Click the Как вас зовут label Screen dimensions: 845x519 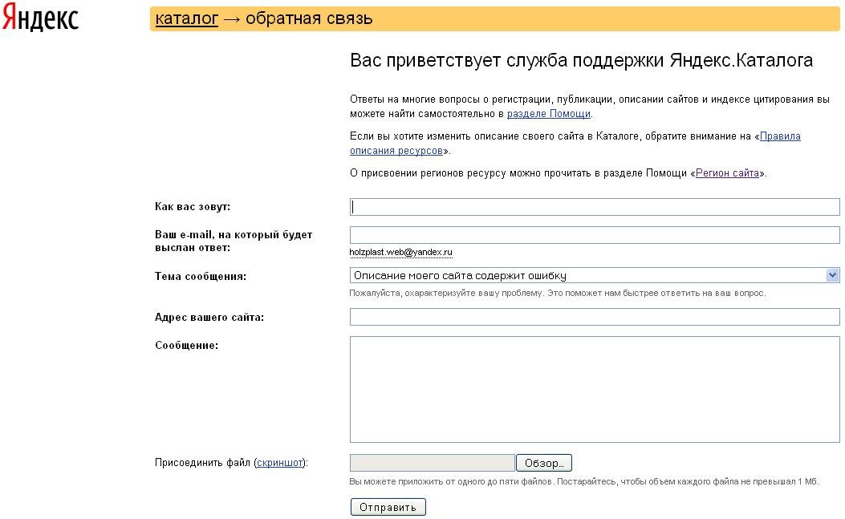[x=192, y=207]
